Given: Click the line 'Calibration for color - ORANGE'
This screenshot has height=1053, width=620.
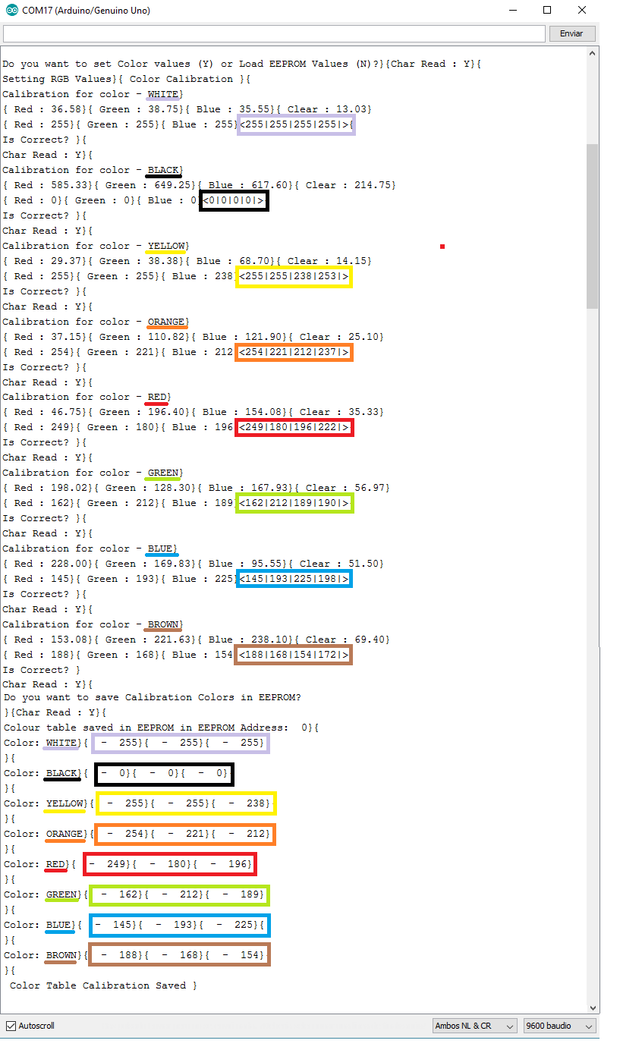Looking at the screenshot, I should (96, 322).
